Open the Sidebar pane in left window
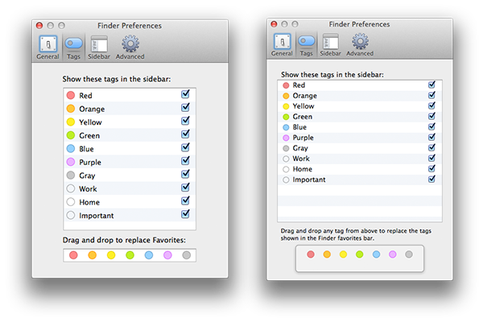Viewport: 483px width, 322px height. click(99, 47)
